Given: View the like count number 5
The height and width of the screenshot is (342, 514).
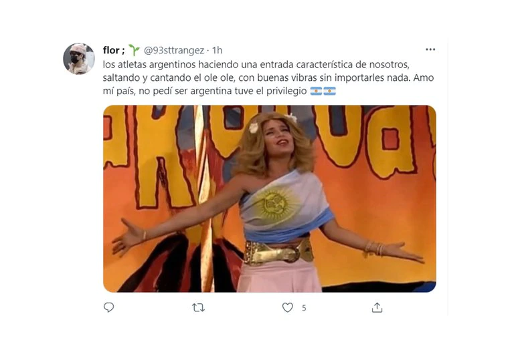Looking at the screenshot, I should (x=304, y=308).
